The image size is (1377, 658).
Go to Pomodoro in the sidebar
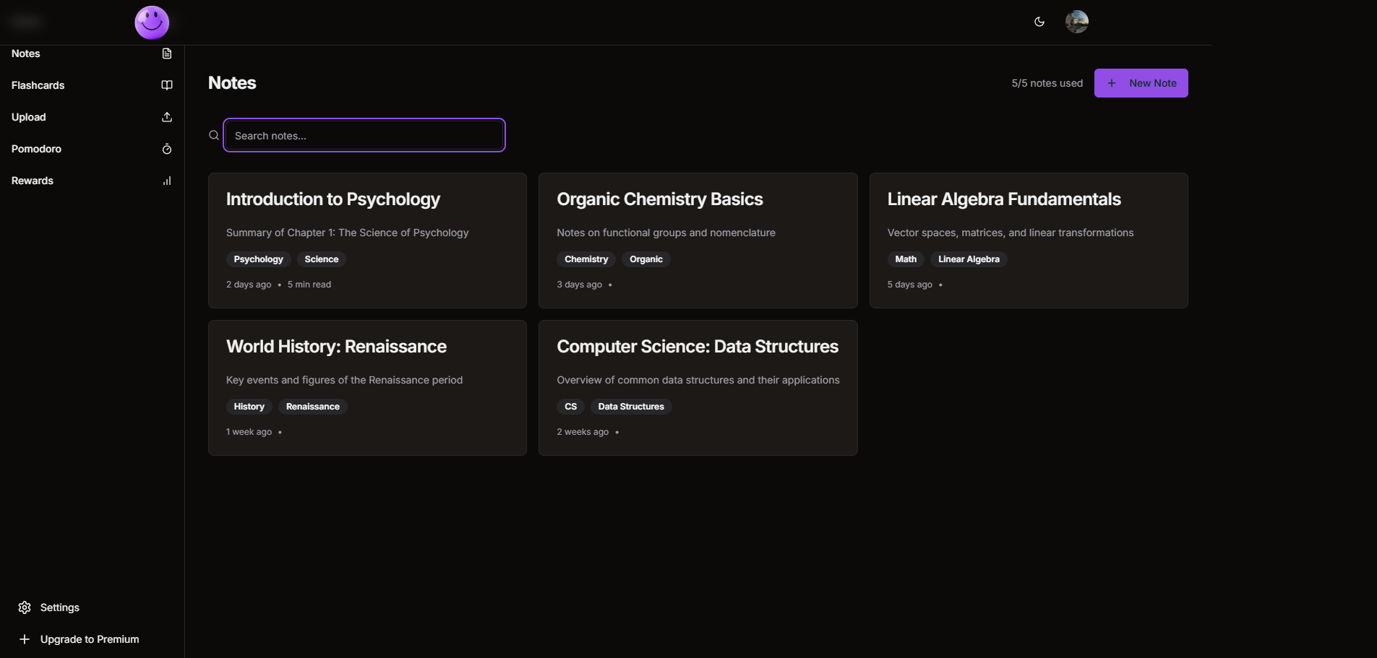(x=37, y=149)
